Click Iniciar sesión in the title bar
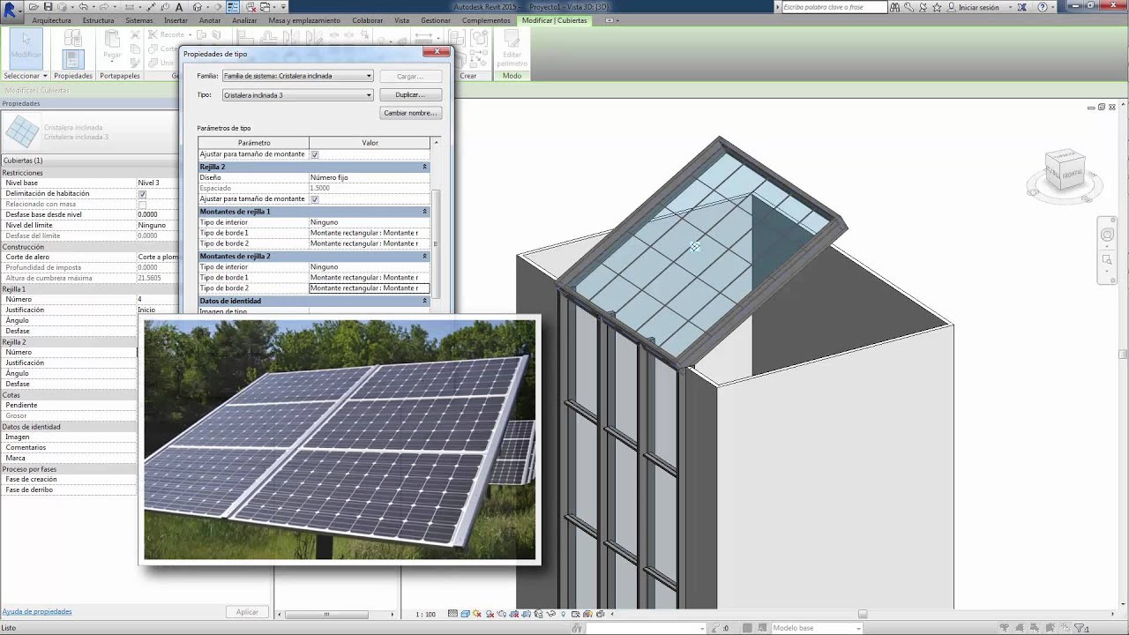The width and height of the screenshot is (1129, 635). click(979, 7)
